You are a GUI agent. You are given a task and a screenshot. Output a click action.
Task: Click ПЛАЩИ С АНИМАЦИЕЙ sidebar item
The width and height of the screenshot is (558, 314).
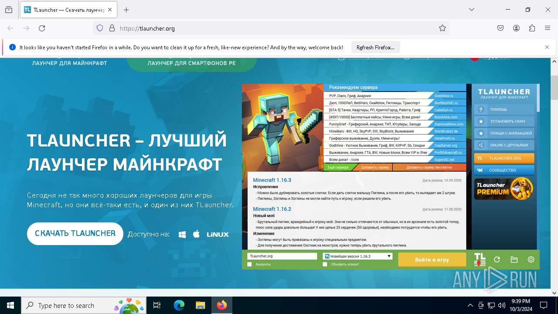click(x=504, y=133)
